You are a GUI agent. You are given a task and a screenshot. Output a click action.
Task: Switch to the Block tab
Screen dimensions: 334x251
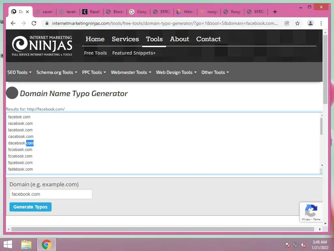(115, 12)
